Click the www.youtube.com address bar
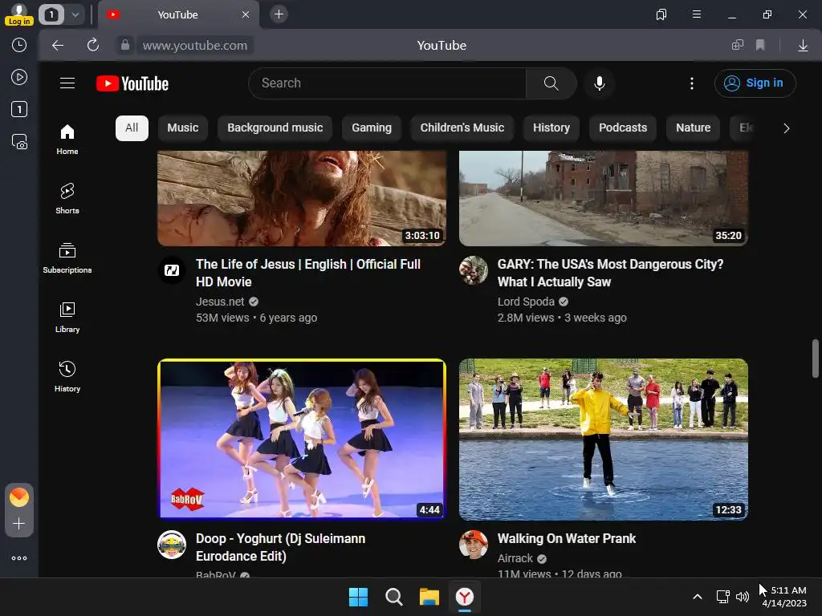822x616 pixels. click(x=195, y=46)
